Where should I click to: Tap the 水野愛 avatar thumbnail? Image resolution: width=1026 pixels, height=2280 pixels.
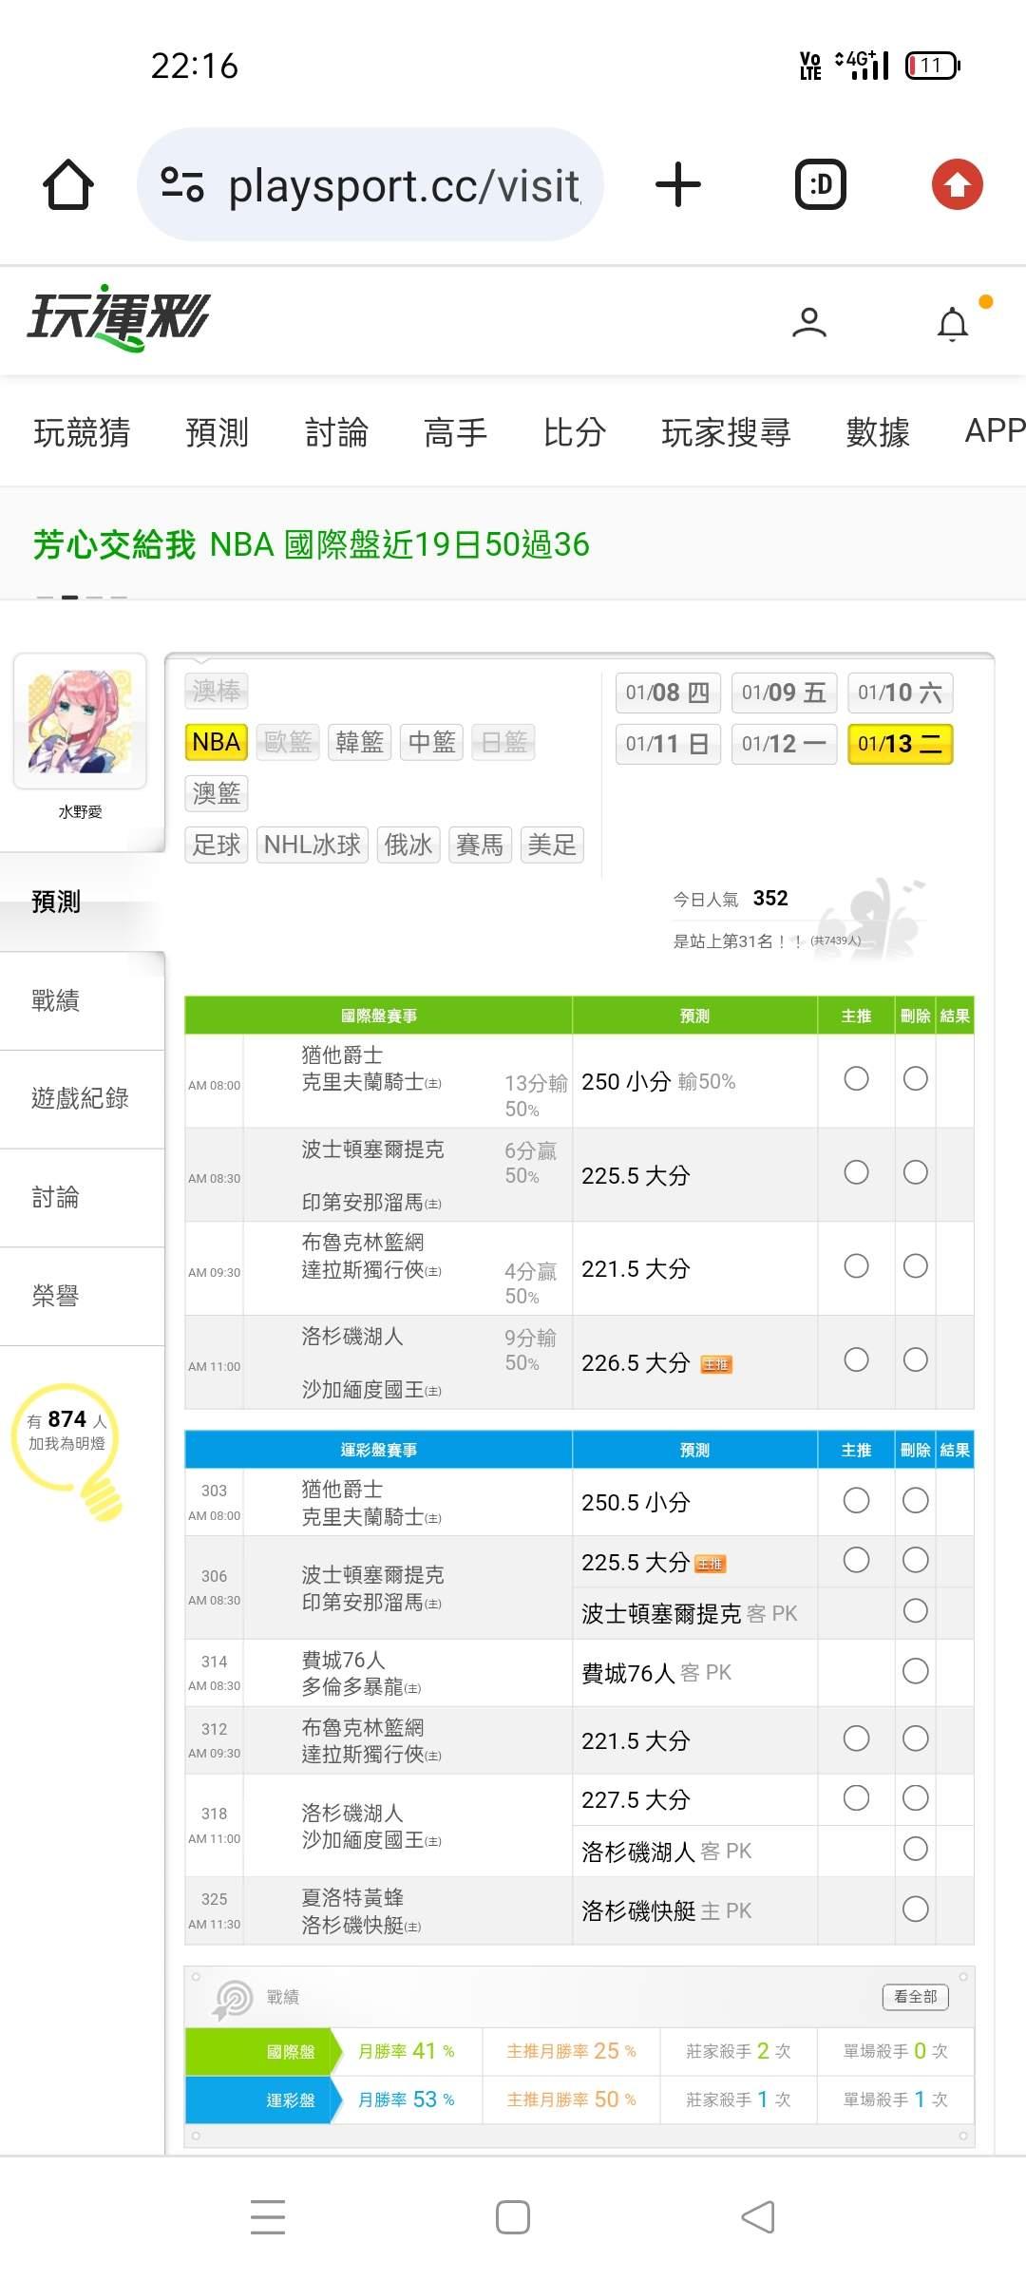[80, 721]
